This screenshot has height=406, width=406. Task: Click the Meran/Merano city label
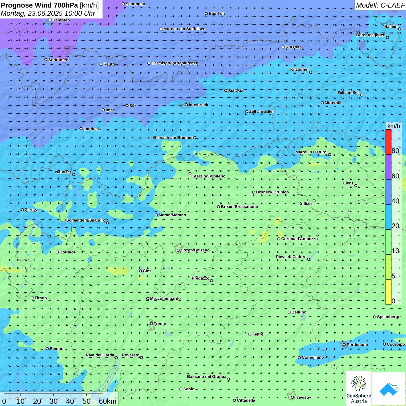pyautogui.click(x=172, y=215)
